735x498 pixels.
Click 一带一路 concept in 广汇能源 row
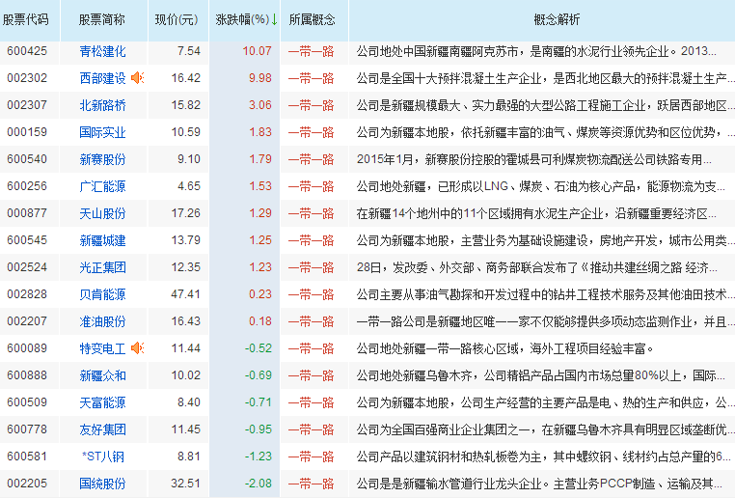312,186
